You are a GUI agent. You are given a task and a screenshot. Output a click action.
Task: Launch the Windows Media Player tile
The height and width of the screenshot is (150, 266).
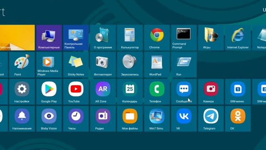point(49,65)
